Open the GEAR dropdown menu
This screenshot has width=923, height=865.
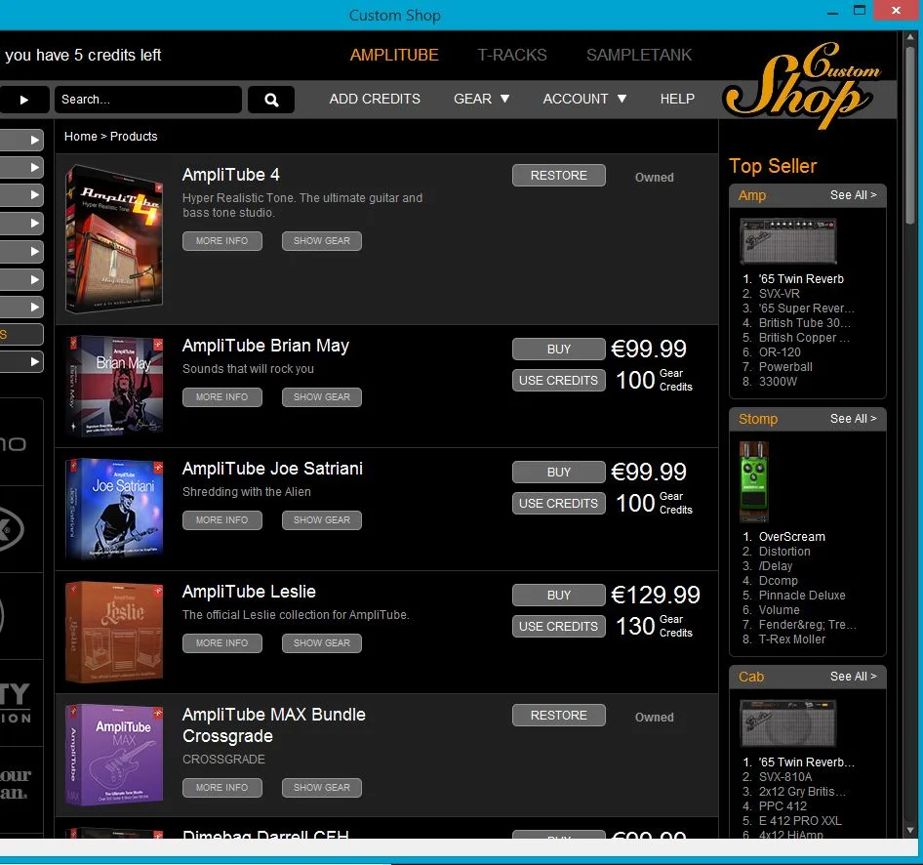pos(481,99)
